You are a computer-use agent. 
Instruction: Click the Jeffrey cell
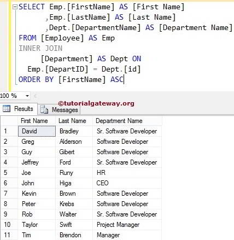click(x=37, y=162)
